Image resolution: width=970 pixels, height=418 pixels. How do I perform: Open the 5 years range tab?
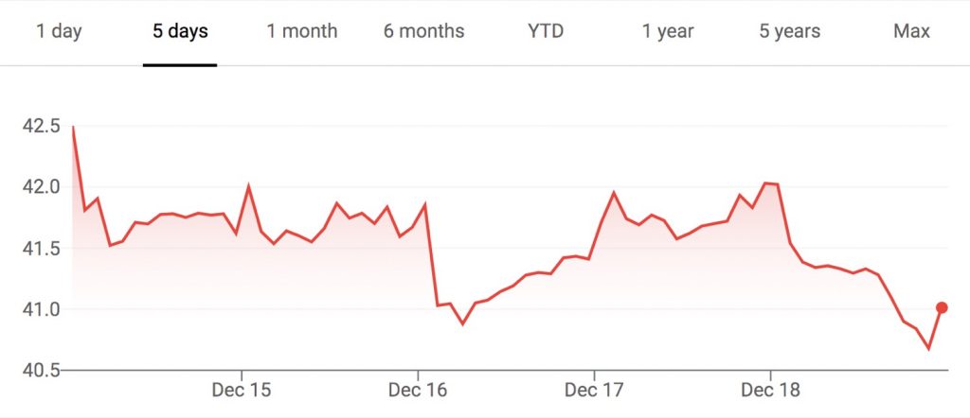click(789, 31)
